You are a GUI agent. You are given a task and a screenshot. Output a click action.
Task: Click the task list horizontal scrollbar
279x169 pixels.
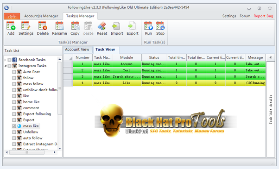pyautogui.click(x=31, y=152)
